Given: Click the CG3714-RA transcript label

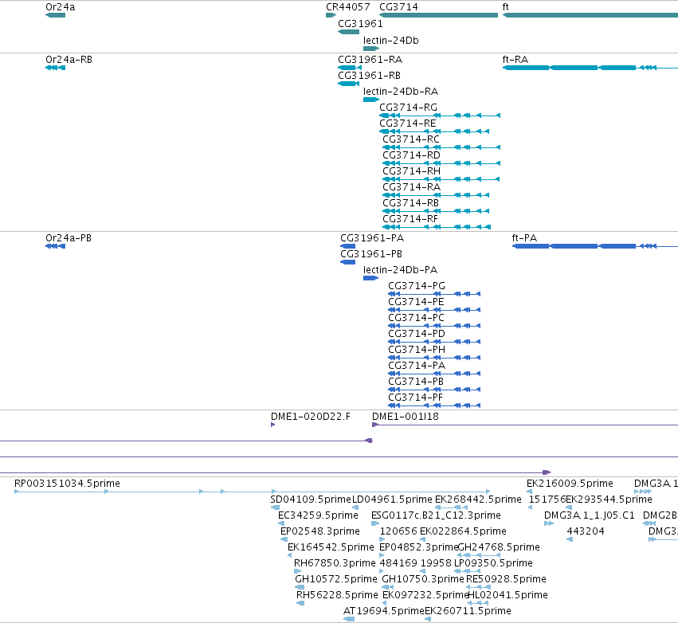Looking at the screenshot, I should tap(412, 187).
